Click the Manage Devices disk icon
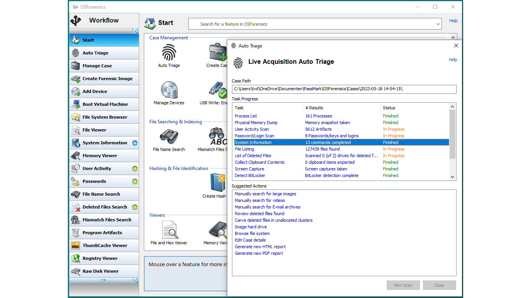The image size is (531, 298). click(169, 90)
